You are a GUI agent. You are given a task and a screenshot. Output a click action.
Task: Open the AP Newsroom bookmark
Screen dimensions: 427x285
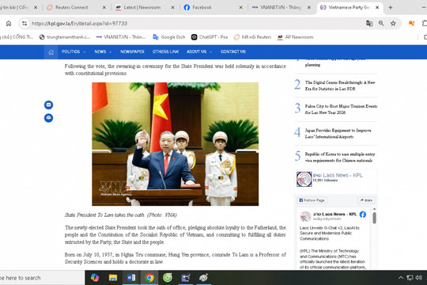(296, 37)
